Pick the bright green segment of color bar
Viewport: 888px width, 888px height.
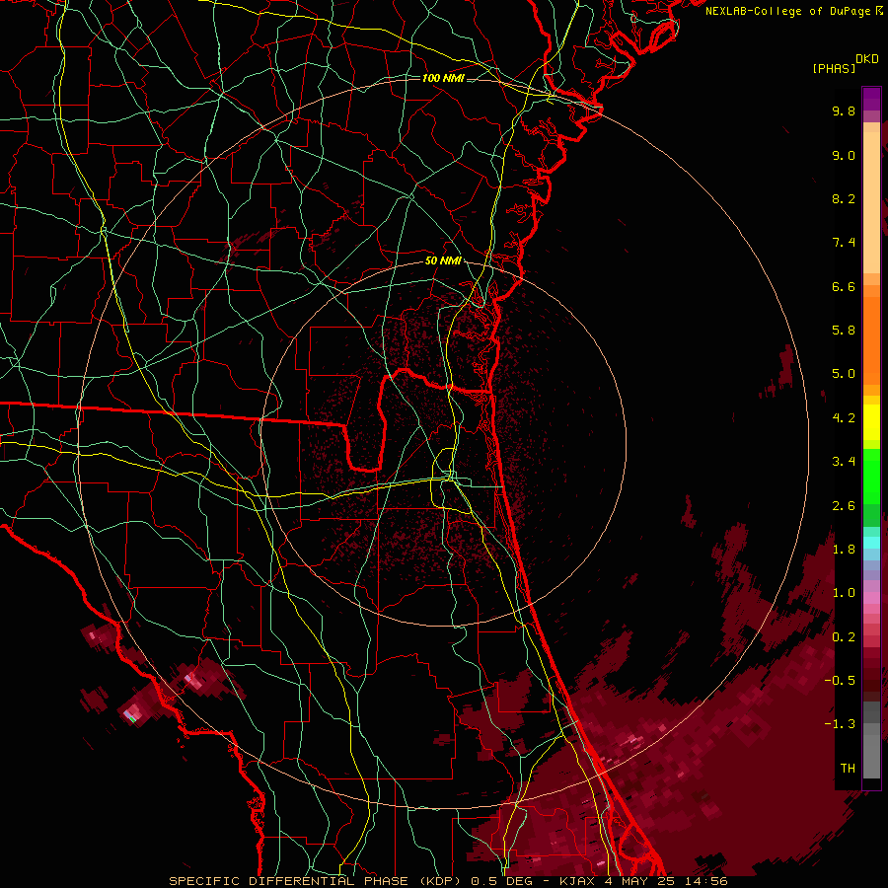pyautogui.click(x=871, y=476)
